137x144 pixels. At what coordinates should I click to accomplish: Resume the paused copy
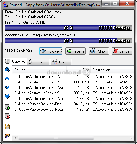point(75,51)
